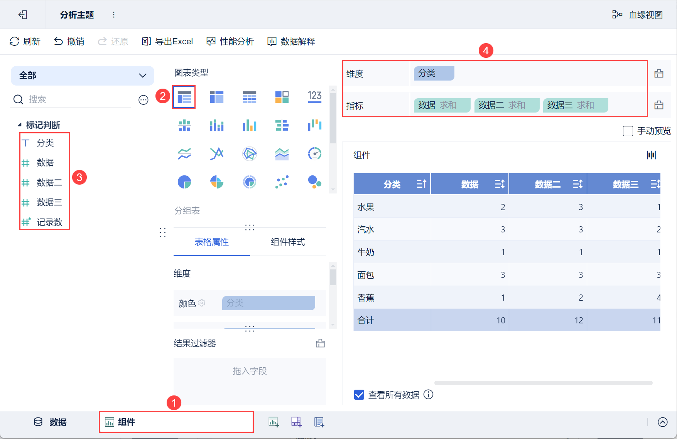Click the circled ellipsis icon beside search

[x=144, y=100]
